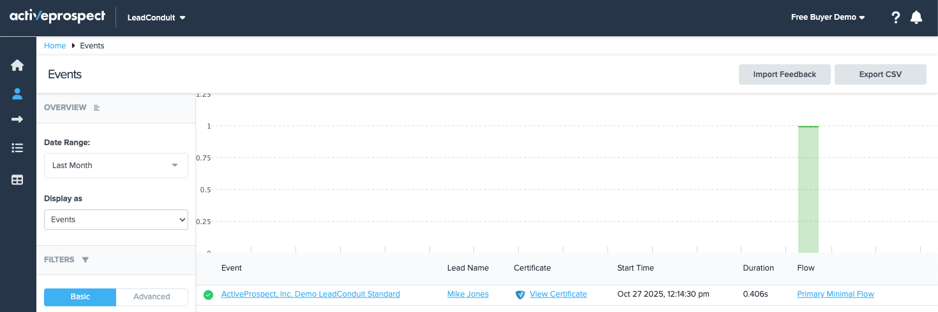Open the Leads person icon in sidebar
Image resolution: width=938 pixels, height=312 pixels.
17,94
